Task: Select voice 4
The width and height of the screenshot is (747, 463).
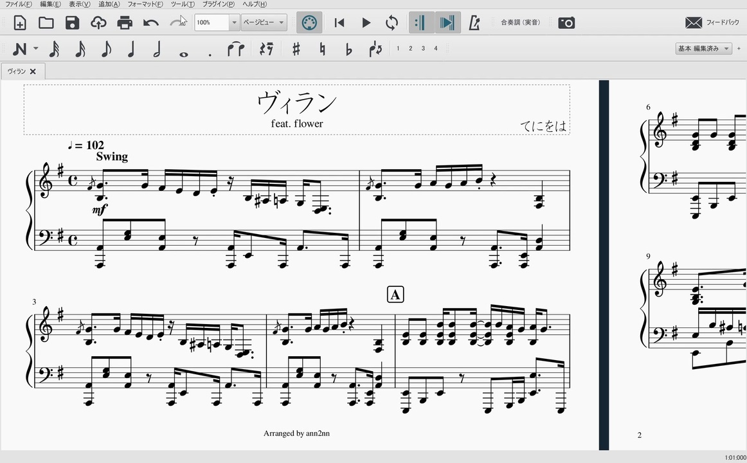Action: [435, 49]
